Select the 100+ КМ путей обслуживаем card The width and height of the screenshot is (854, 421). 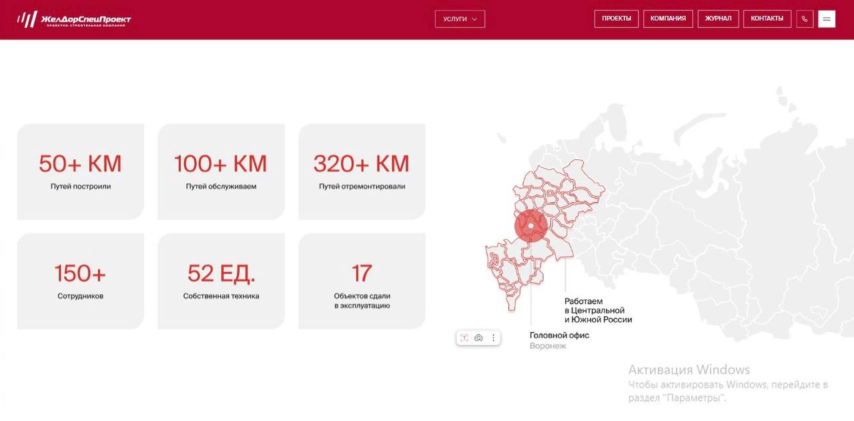(x=221, y=172)
